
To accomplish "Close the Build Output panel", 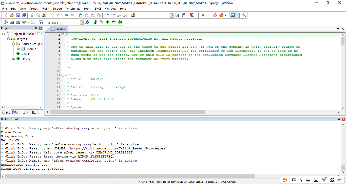I will 343,119.
